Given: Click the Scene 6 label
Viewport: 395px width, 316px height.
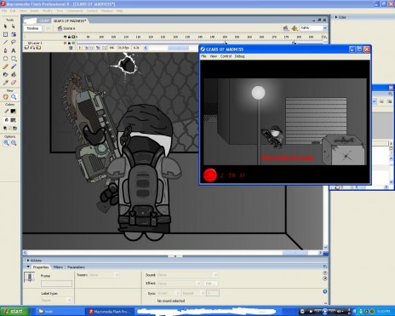Looking at the screenshot, I should [x=69, y=28].
